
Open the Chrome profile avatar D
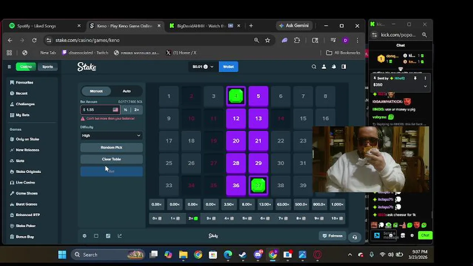[345, 40]
